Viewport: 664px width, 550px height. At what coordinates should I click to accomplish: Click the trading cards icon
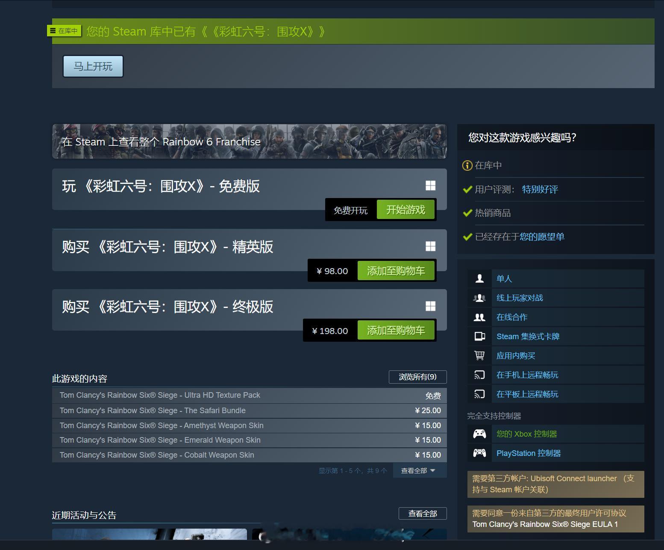coord(479,336)
